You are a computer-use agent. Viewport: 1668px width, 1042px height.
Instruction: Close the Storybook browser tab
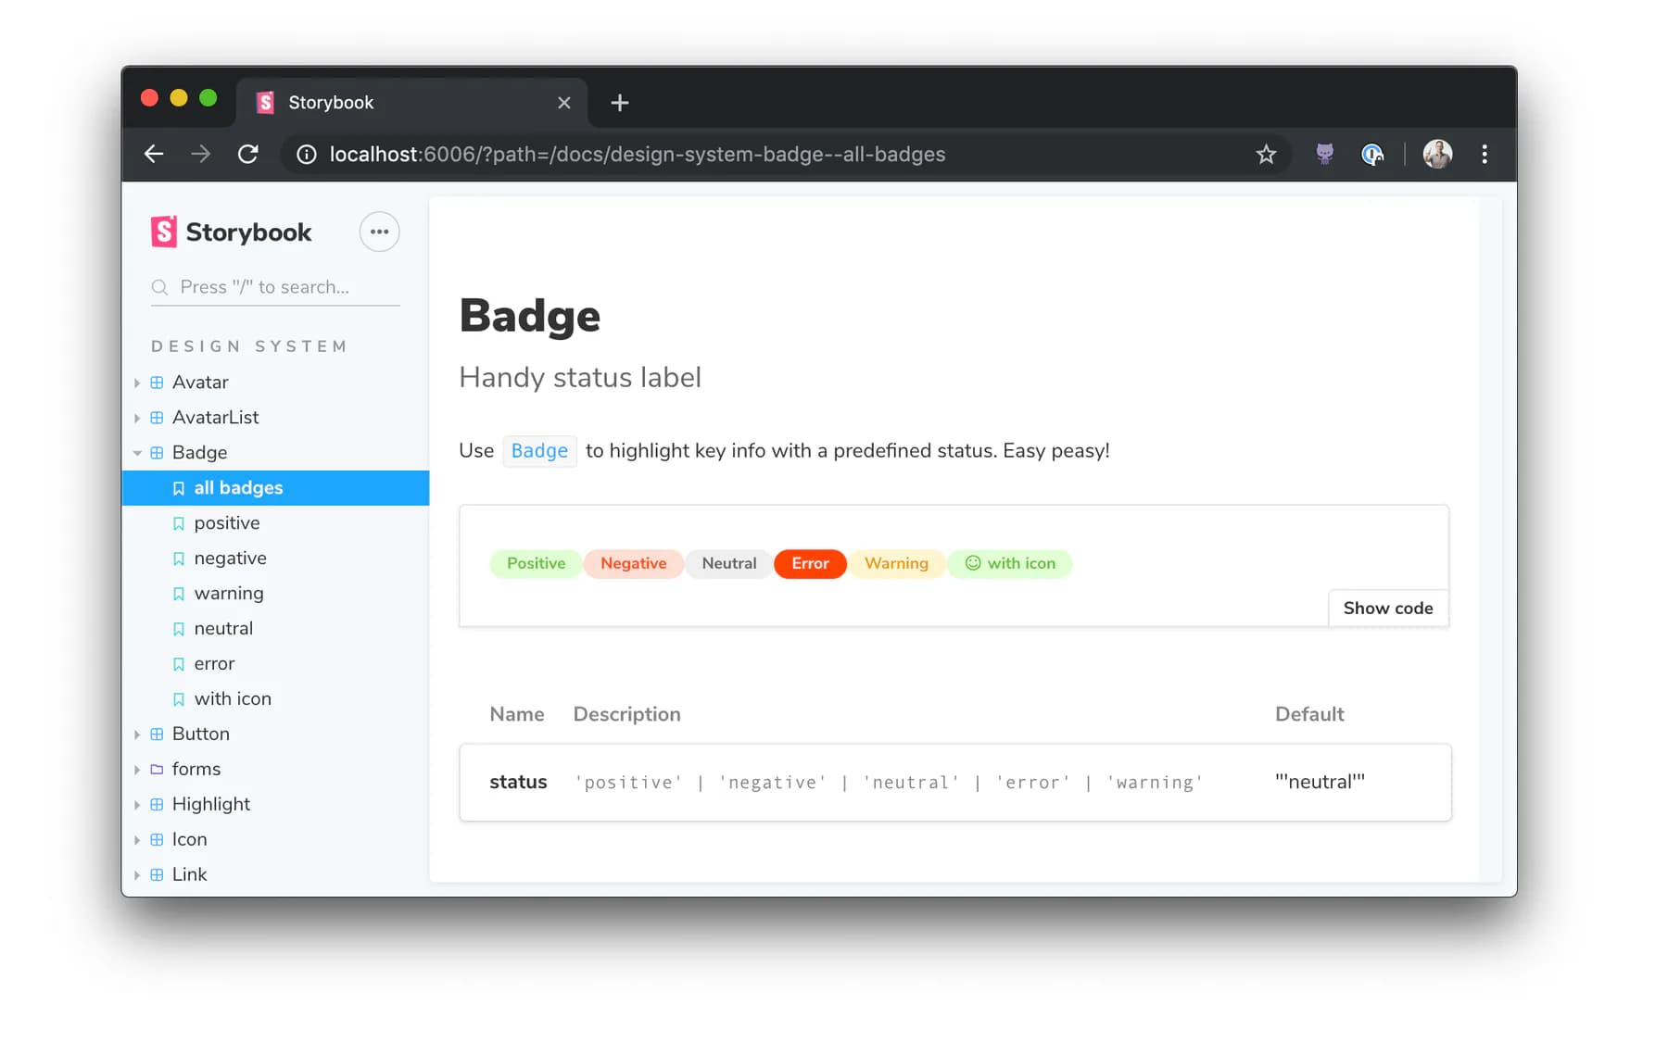pyautogui.click(x=563, y=102)
